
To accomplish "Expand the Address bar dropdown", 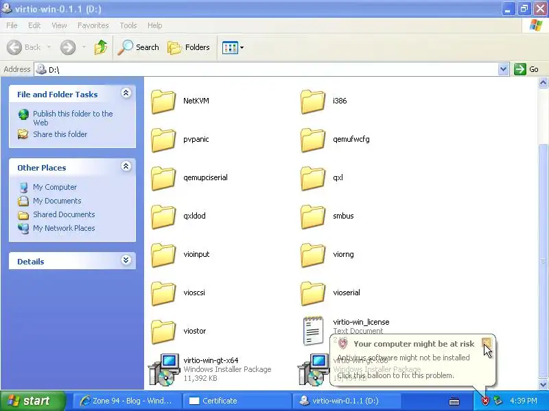I will (x=503, y=69).
